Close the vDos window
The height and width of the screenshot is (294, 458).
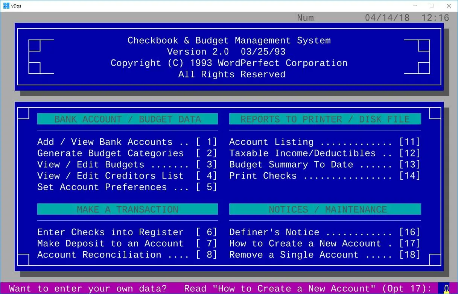pos(449,6)
